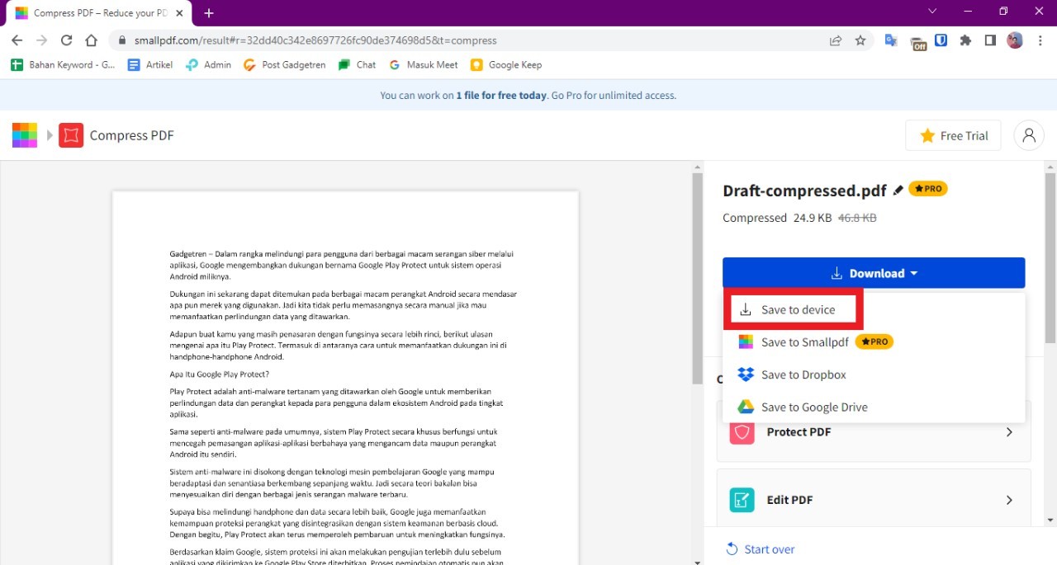Click the Google Translate extension icon
Screen dimensions: 1057x565
click(893, 40)
